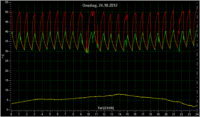Click the green curve dip near hour 22

[179, 52]
